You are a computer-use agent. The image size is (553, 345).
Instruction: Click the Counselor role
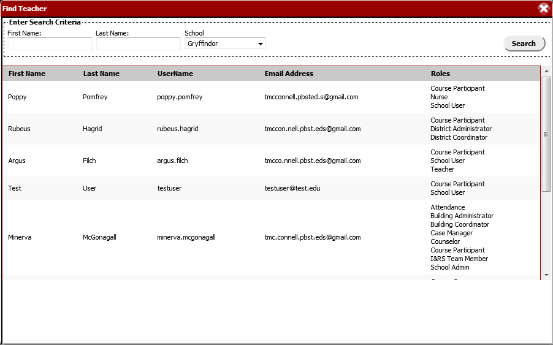pos(445,241)
